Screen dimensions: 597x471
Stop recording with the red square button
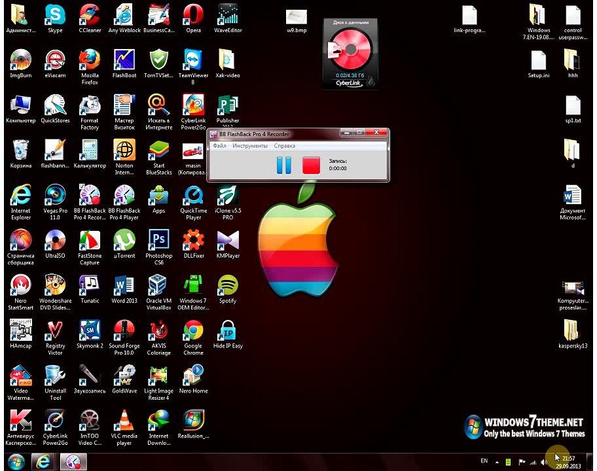[311, 165]
